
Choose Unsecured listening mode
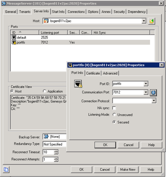click(x=114, y=115)
